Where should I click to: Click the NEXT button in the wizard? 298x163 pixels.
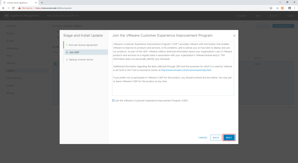(229, 138)
